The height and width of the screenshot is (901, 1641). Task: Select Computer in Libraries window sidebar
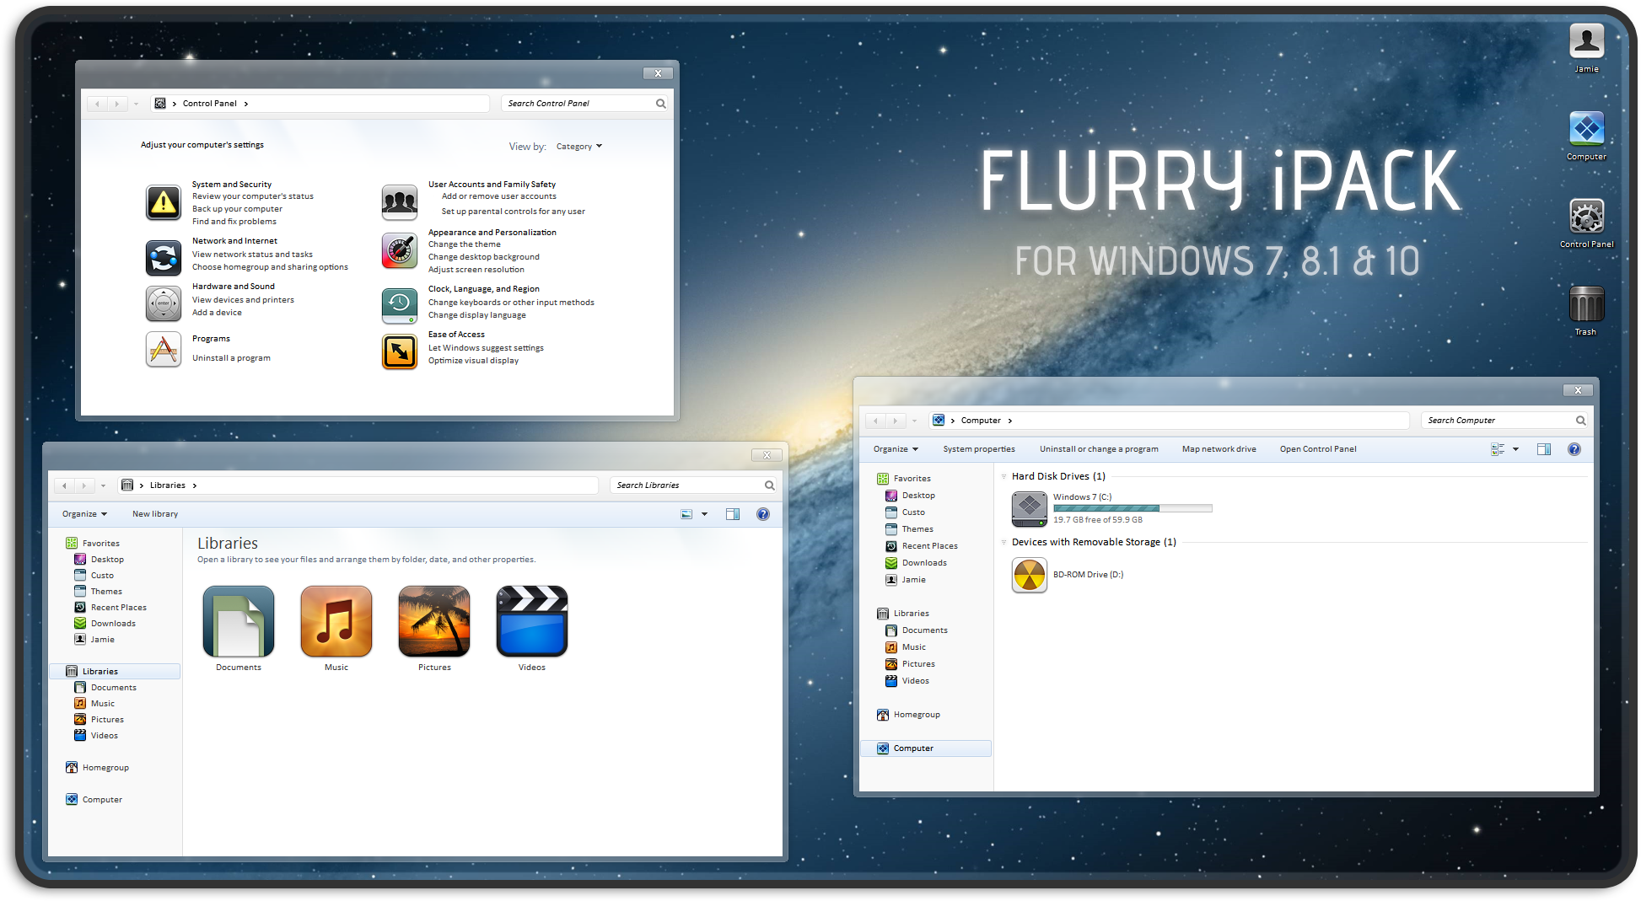tap(102, 800)
